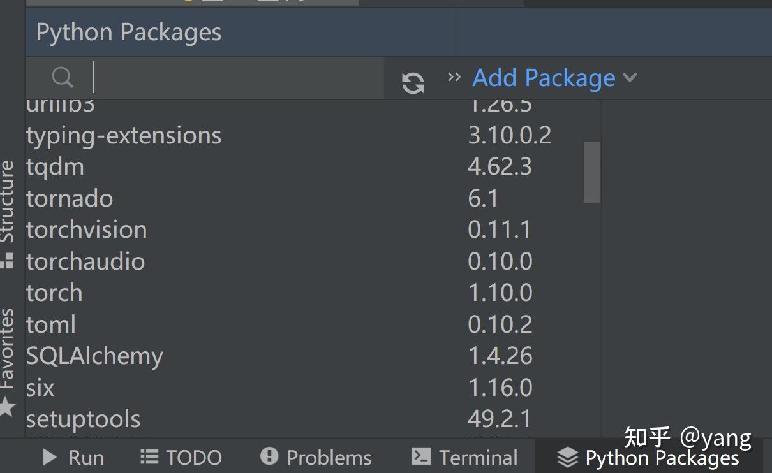Click the TODO list icon
772x473 pixels.
click(149, 456)
